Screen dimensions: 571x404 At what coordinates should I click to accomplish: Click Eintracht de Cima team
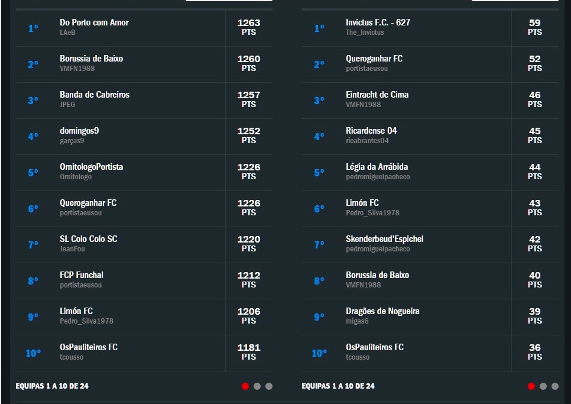[377, 95]
